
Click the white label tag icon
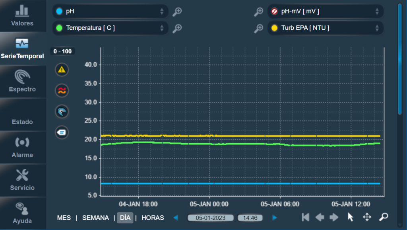[62, 132]
